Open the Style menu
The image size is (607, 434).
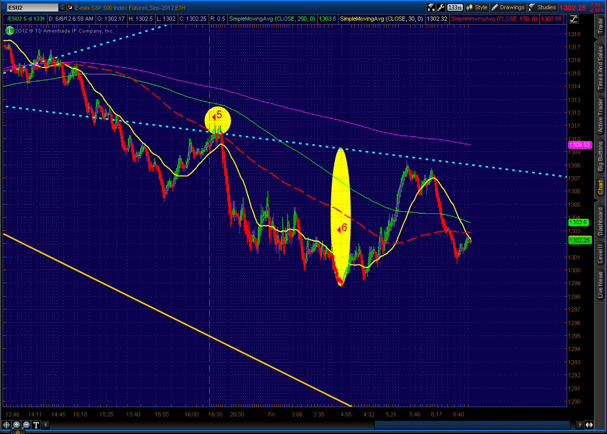[477, 7]
